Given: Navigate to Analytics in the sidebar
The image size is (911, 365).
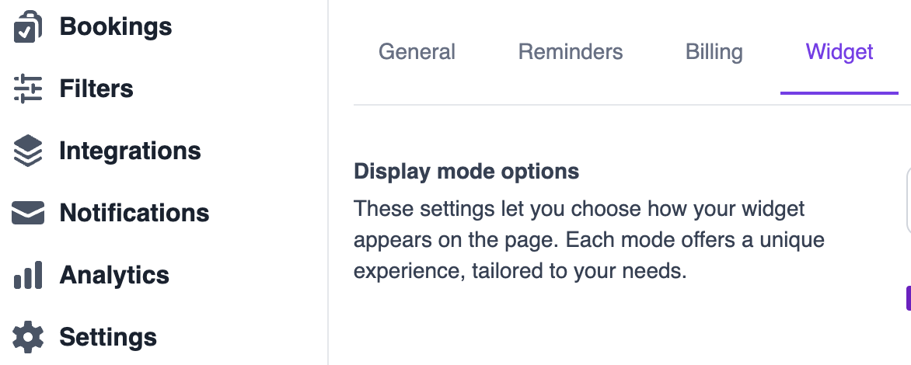Looking at the screenshot, I should [x=114, y=275].
